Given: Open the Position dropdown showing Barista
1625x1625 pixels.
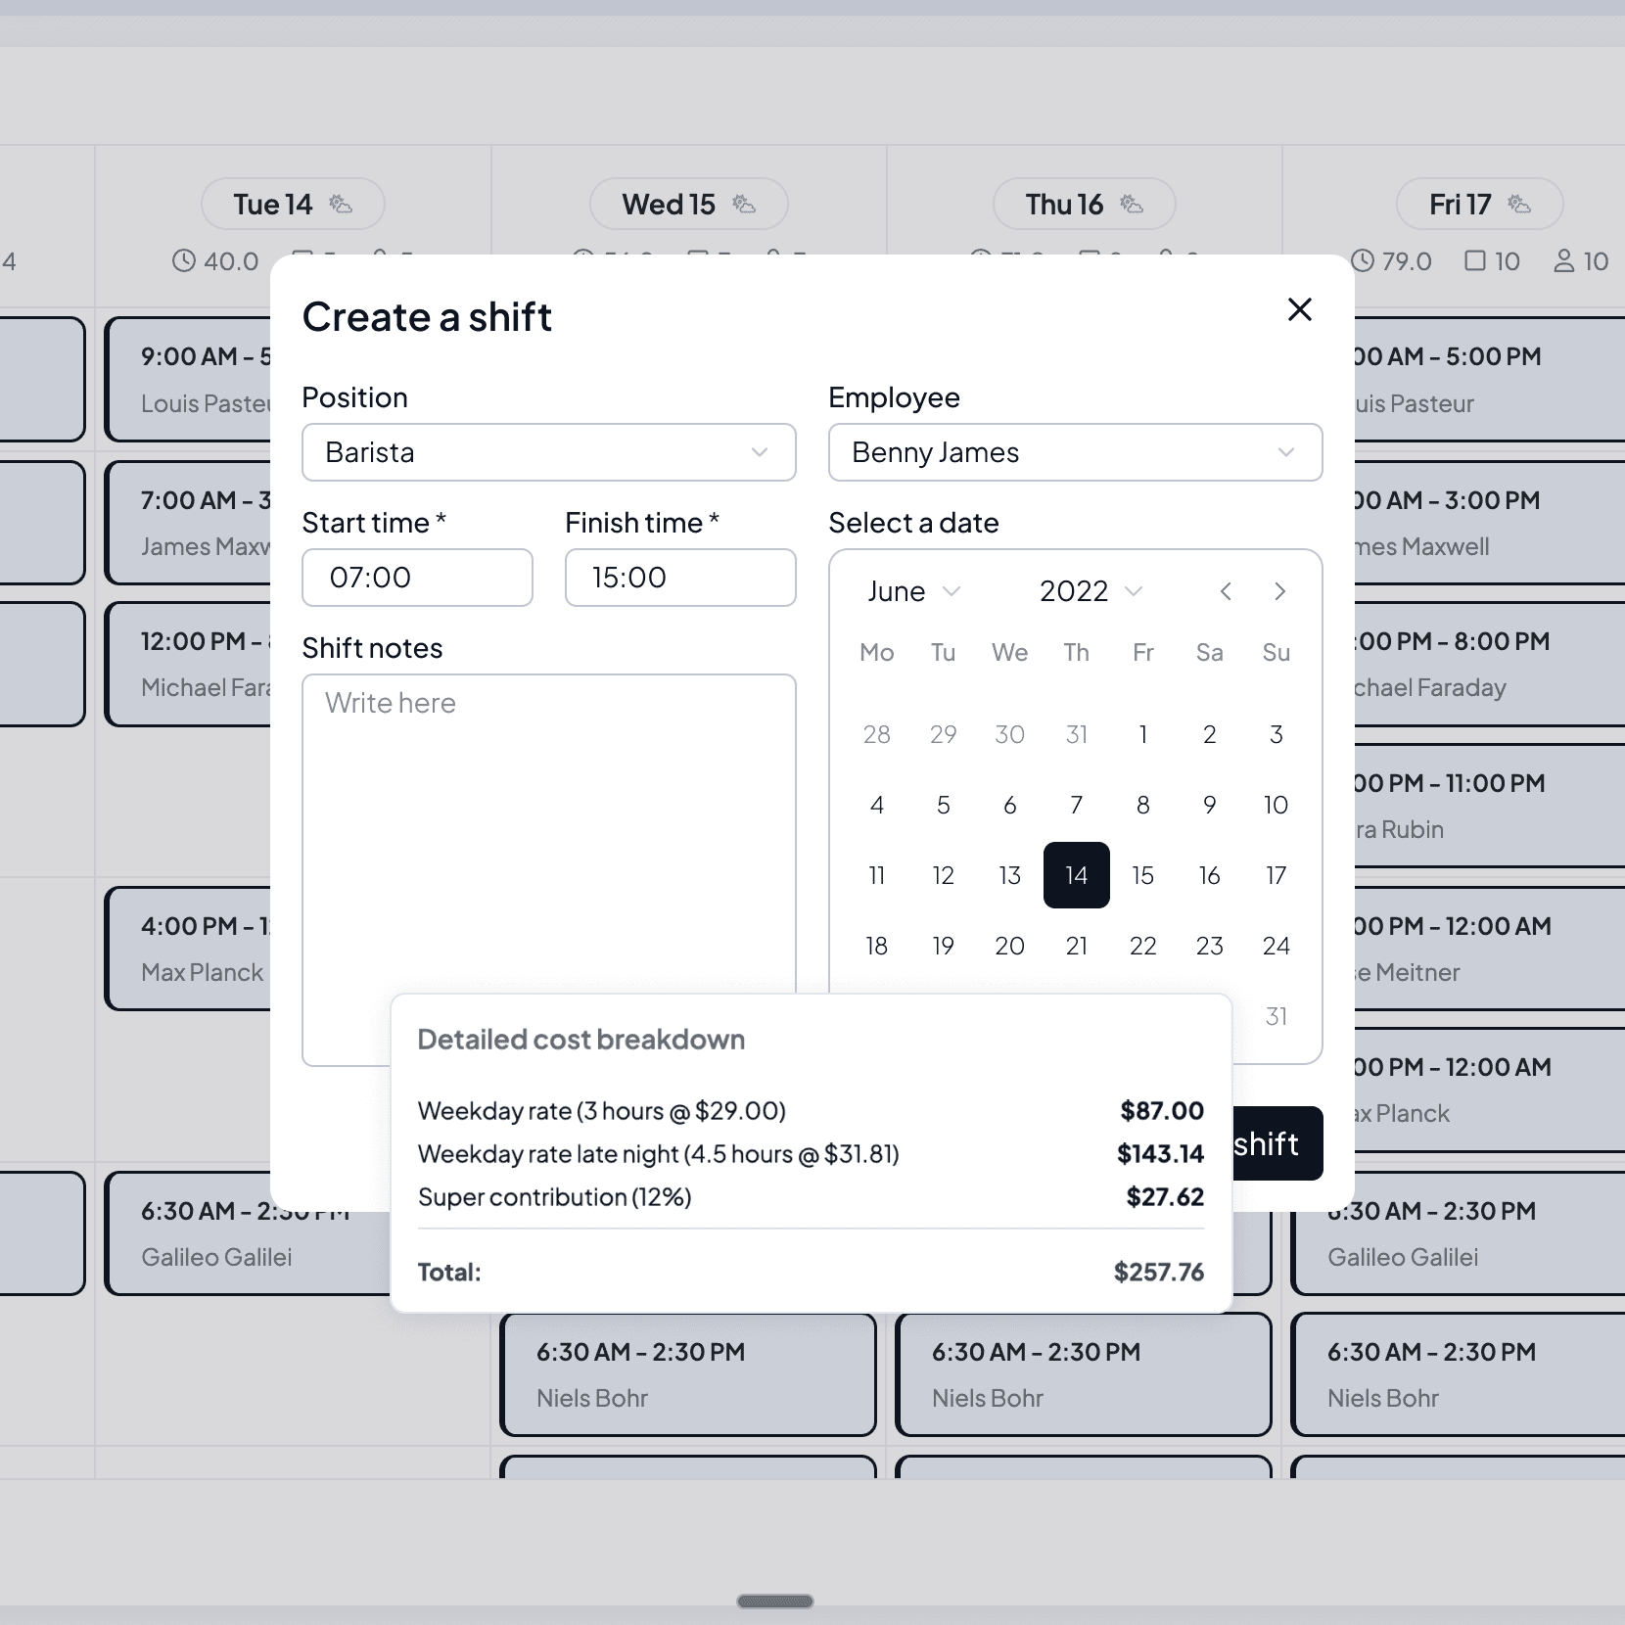Looking at the screenshot, I should (549, 452).
